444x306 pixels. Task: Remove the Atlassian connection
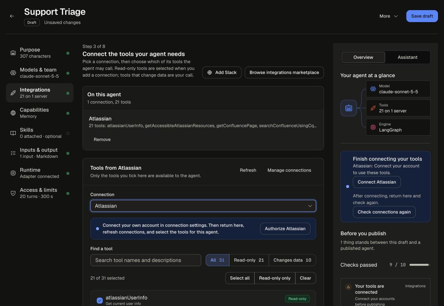(x=102, y=139)
